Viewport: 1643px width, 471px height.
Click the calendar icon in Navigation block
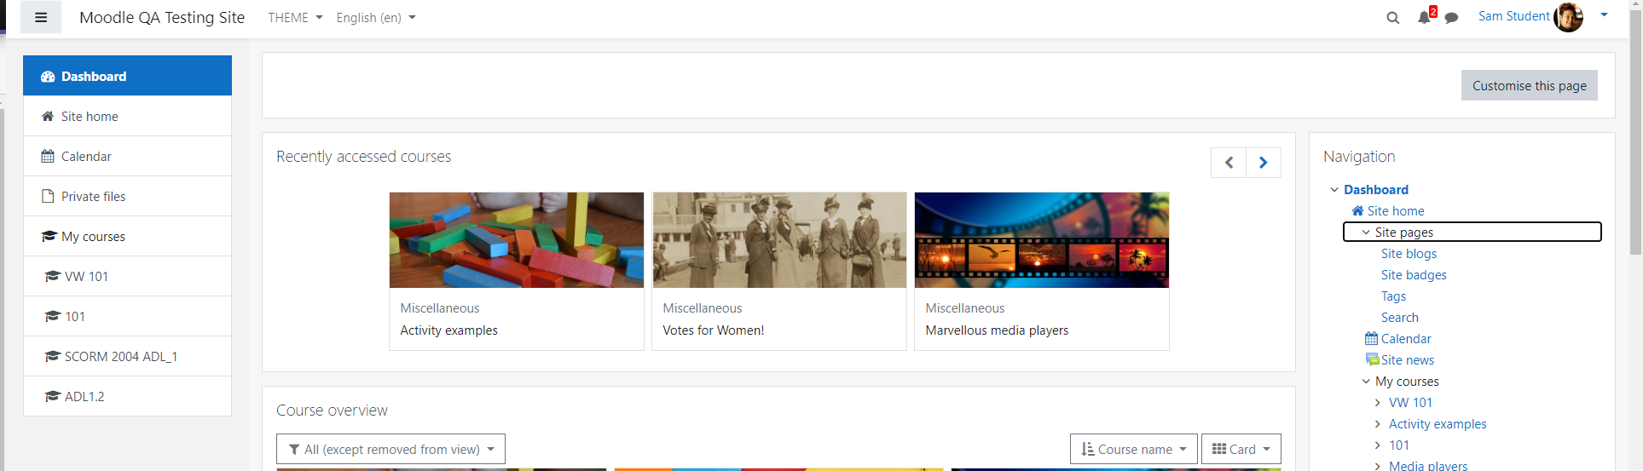[1371, 338]
